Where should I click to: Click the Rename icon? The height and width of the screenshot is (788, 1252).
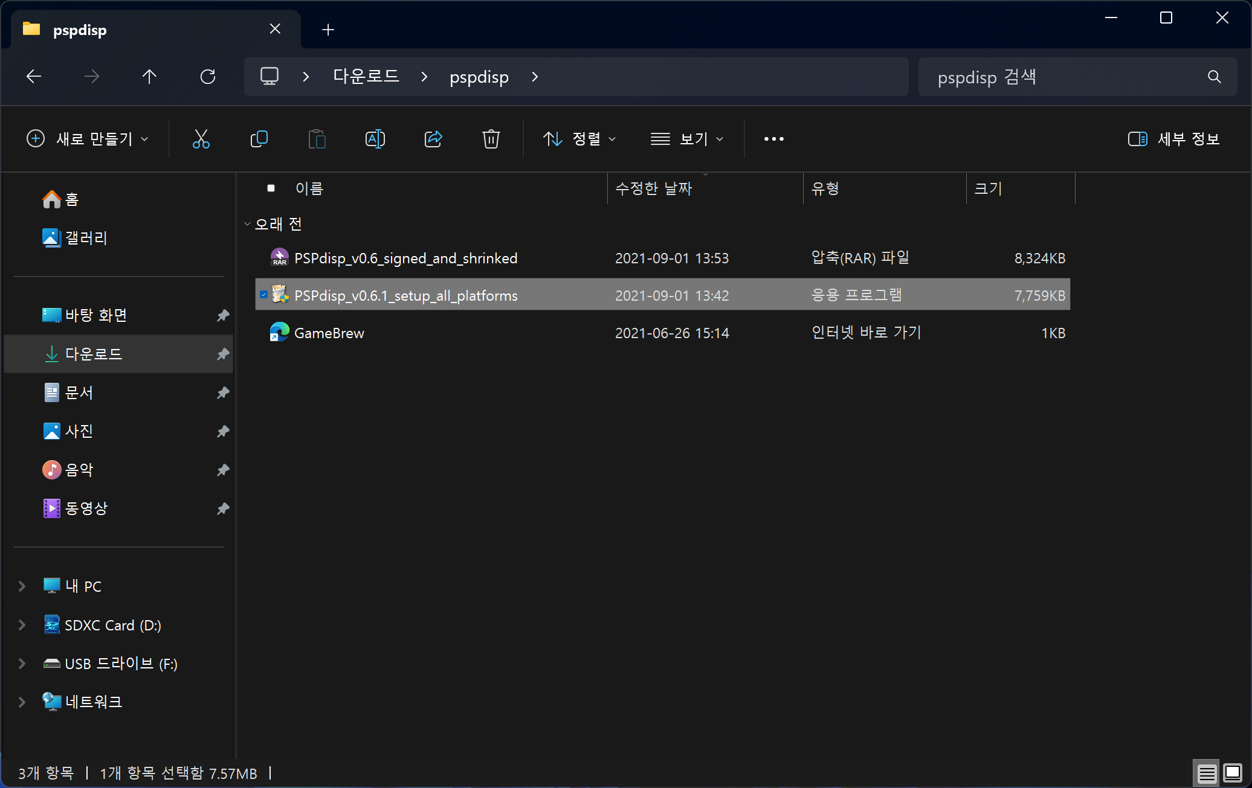point(375,139)
